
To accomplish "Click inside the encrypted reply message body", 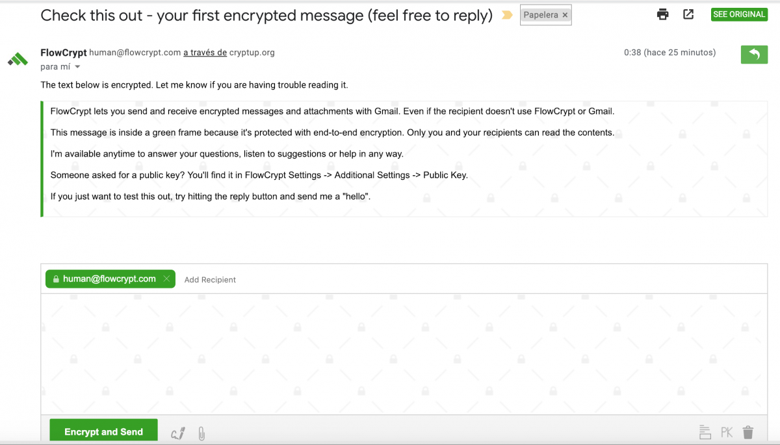I will [403, 354].
